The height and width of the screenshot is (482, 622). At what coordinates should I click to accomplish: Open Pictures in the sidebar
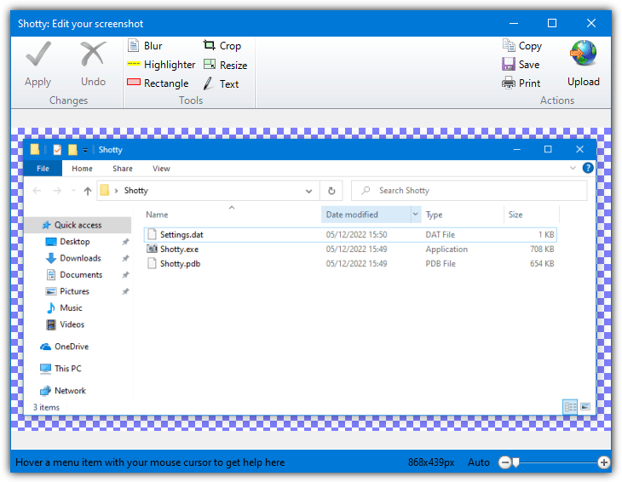point(74,291)
